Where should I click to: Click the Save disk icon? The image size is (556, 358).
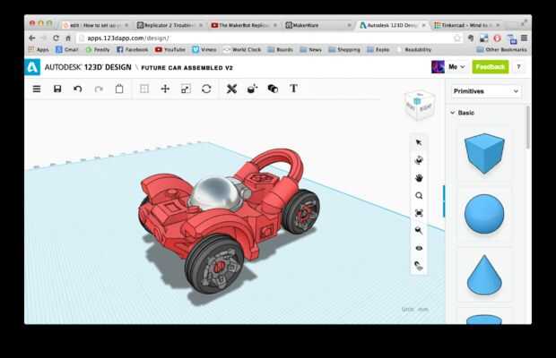[57, 89]
